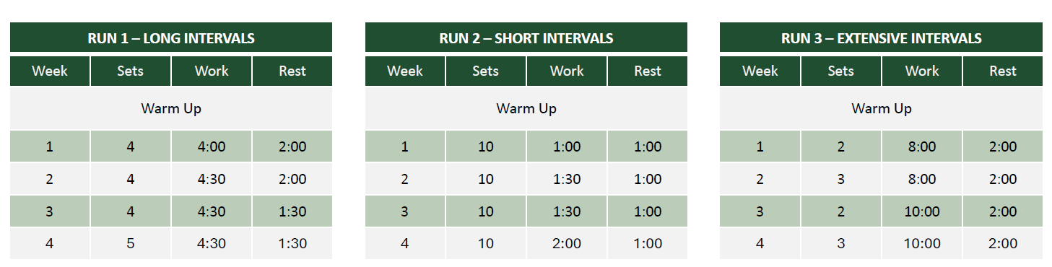
Task: Select the Work column header in Run 3
Action: pos(922,71)
